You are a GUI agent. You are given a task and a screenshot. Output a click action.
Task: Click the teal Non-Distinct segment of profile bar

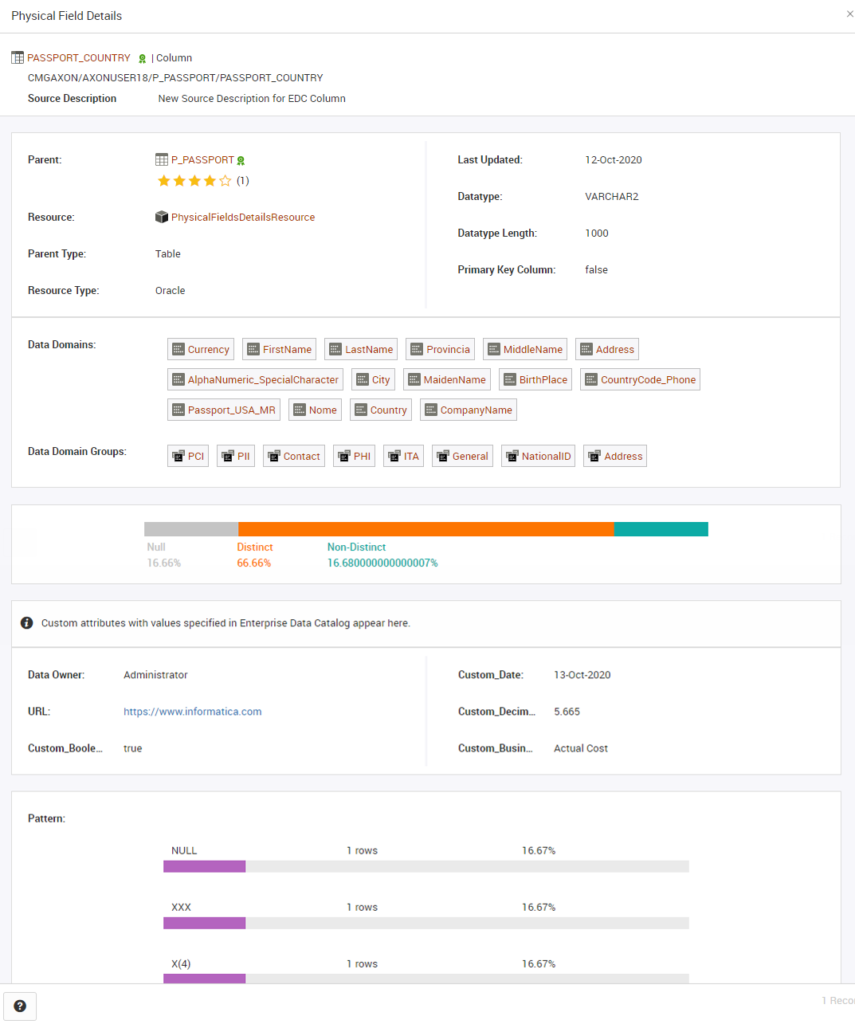point(661,529)
